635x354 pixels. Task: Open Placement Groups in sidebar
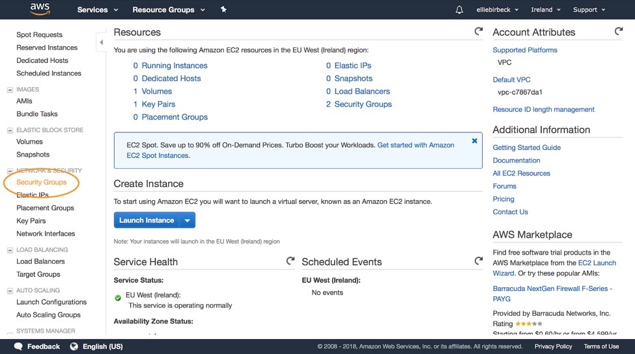(45, 208)
